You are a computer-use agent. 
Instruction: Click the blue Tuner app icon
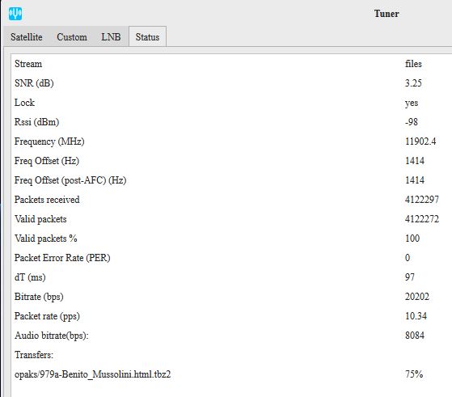(15, 14)
